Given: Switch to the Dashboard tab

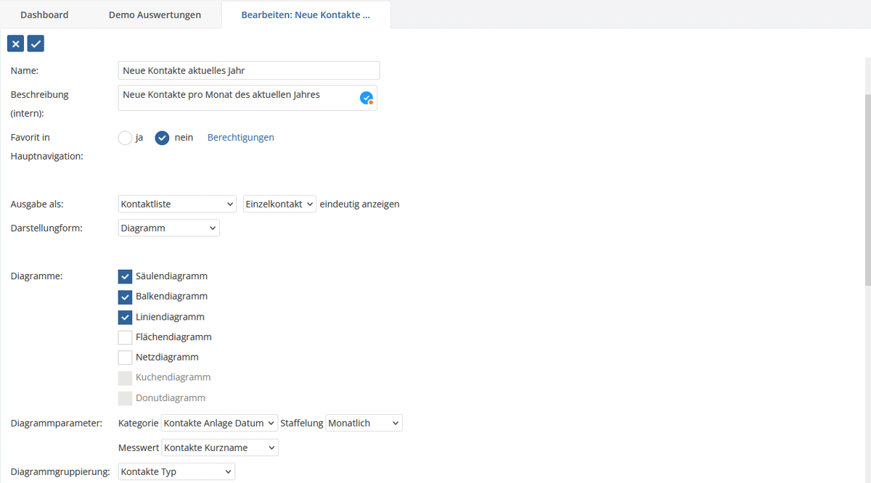Looking at the screenshot, I should [x=44, y=15].
